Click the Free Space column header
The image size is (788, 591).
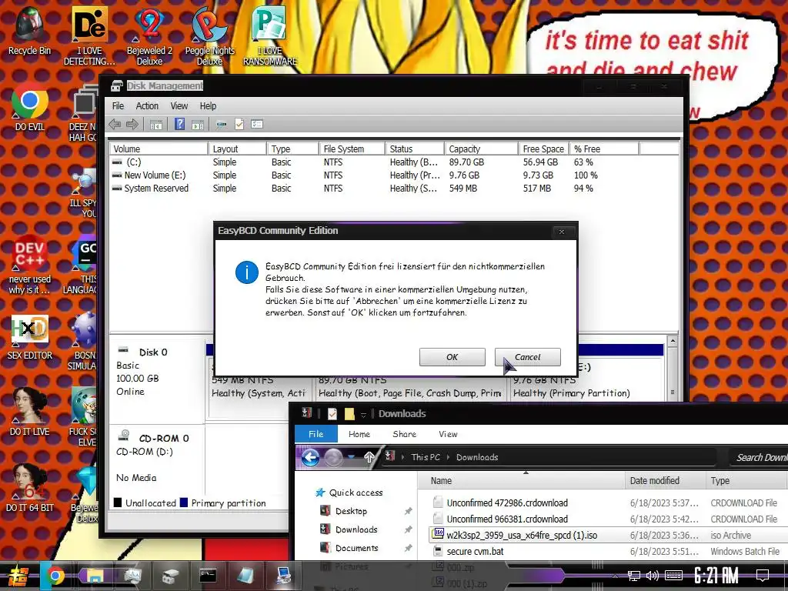point(543,149)
